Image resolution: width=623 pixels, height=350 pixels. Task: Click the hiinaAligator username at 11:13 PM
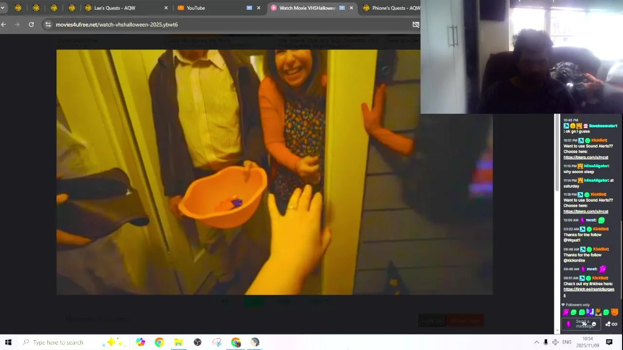click(596, 166)
